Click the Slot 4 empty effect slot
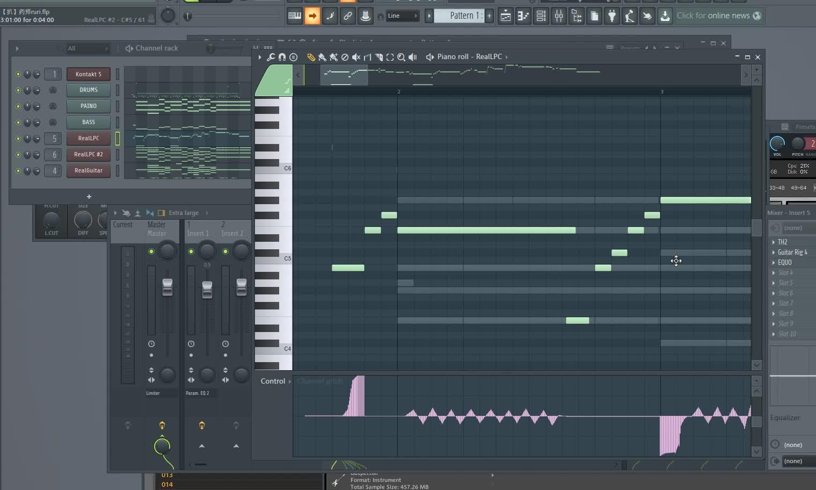816x490 pixels. point(793,273)
